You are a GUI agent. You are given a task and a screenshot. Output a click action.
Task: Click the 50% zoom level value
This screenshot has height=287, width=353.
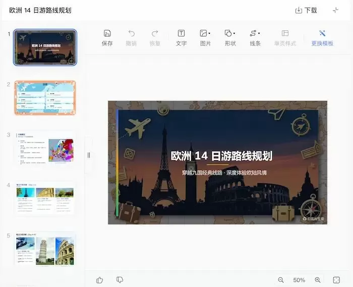click(299, 280)
